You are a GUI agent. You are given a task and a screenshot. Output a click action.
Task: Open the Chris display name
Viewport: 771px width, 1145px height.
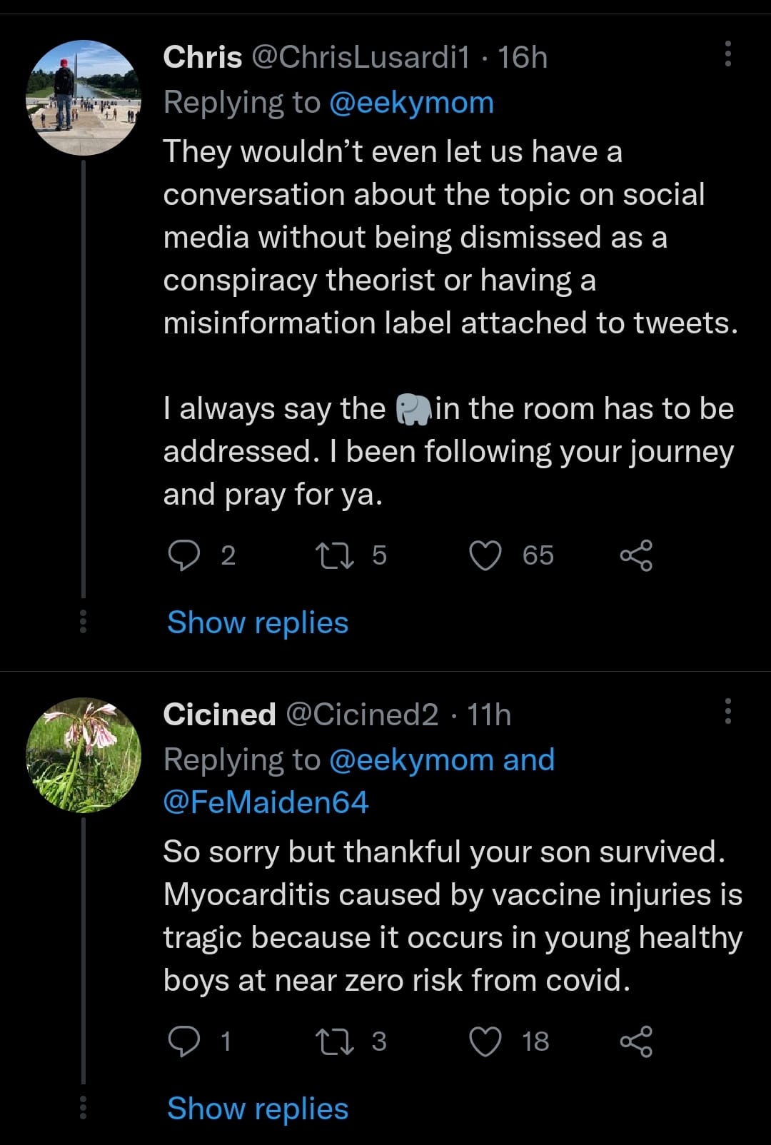click(203, 57)
